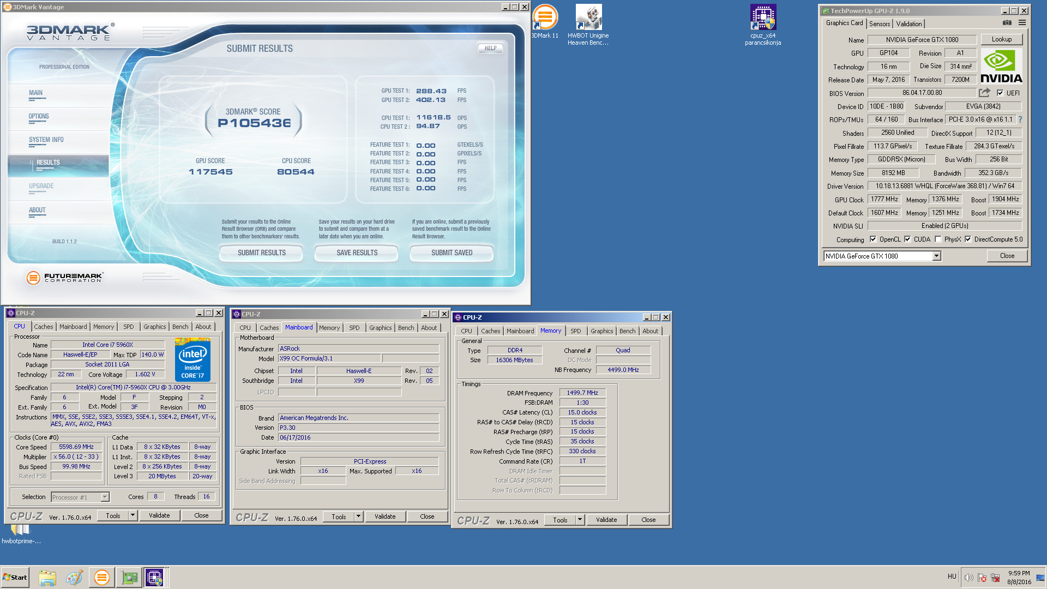Click the BIOS share/export icon in GPU-Z
Viewport: 1047px width, 589px height.
984,93
